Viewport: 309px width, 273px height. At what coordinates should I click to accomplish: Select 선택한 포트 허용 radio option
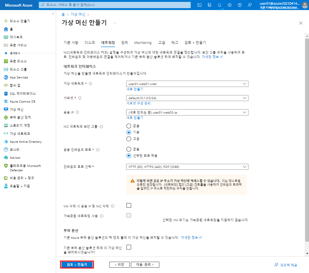click(x=129, y=156)
